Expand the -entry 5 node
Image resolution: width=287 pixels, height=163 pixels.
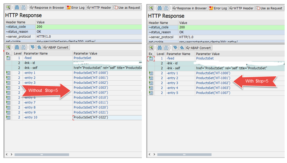tap(151, 93)
